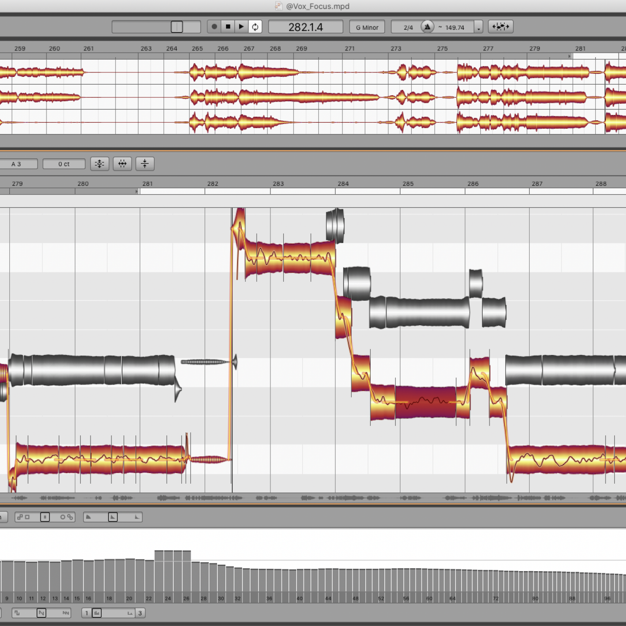Open the tempo options dropdown arrow

(479, 27)
